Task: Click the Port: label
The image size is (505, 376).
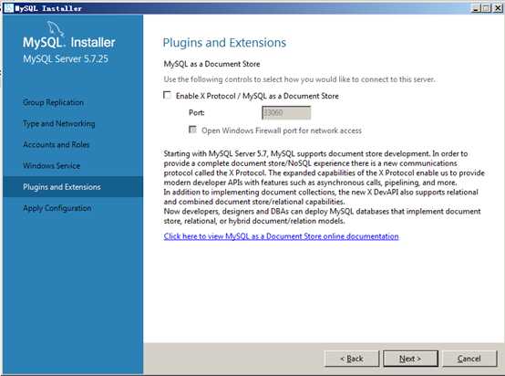Action: pos(197,113)
